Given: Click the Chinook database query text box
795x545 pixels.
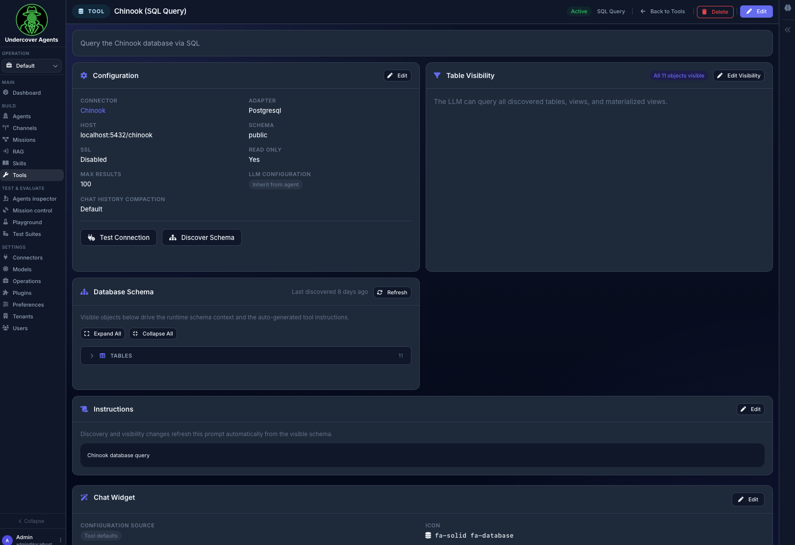Looking at the screenshot, I should pyautogui.click(x=422, y=455).
